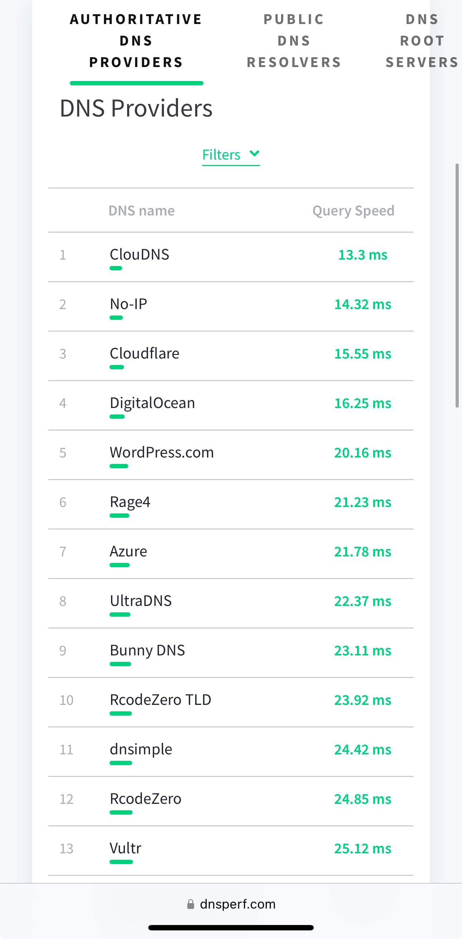Image resolution: width=462 pixels, height=939 pixels.
Task: Open the No-IP provider entry
Action: pos(231,307)
